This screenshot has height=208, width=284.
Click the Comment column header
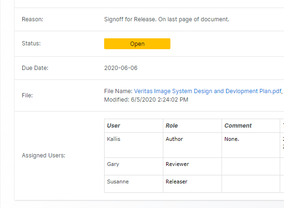[x=238, y=126]
